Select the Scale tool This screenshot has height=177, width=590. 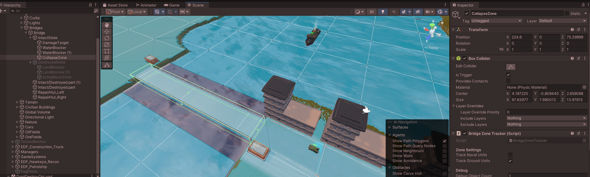(x=107, y=45)
